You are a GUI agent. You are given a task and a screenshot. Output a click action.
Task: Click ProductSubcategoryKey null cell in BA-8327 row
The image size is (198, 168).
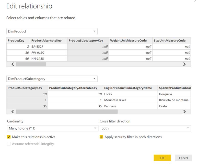pyautogui.click(x=88, y=47)
